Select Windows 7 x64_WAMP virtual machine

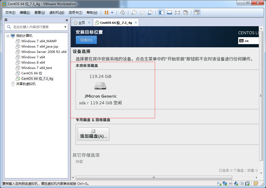pyautogui.click(x=39, y=41)
